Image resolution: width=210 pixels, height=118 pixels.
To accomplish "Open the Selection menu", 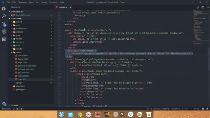I will 22,2.
